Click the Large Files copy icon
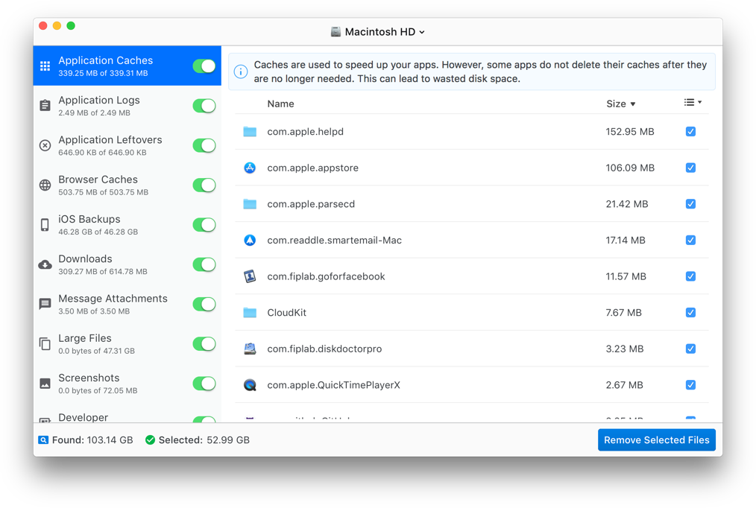This screenshot has width=756, height=508. [x=45, y=344]
